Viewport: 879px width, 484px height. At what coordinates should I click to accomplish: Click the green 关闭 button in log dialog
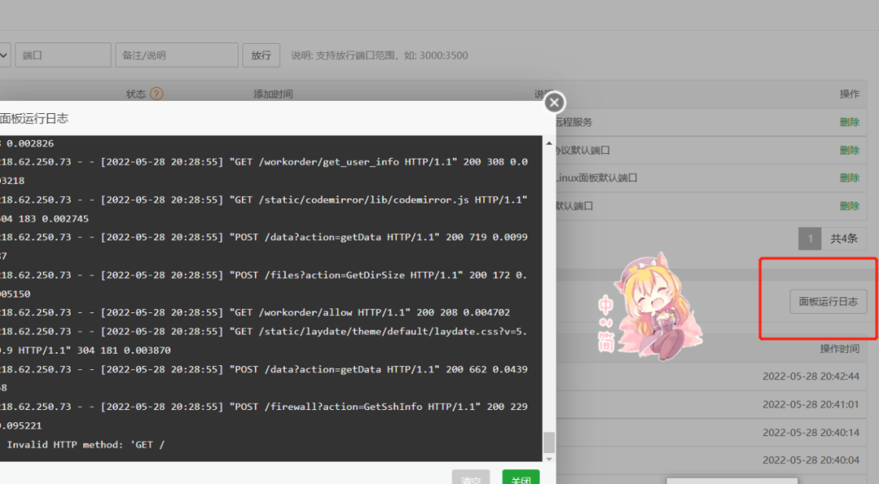pos(521,477)
